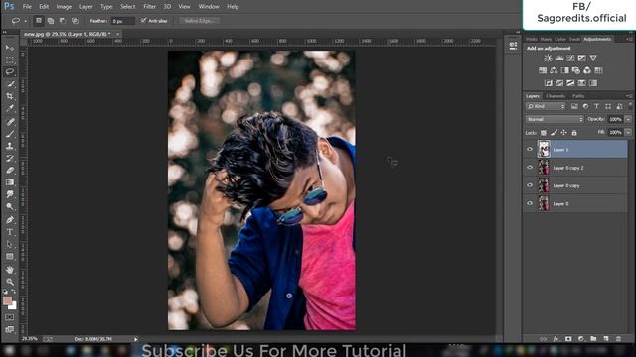The image size is (636, 357).
Task: Select the Eyedropper tool
Action: tap(10, 108)
